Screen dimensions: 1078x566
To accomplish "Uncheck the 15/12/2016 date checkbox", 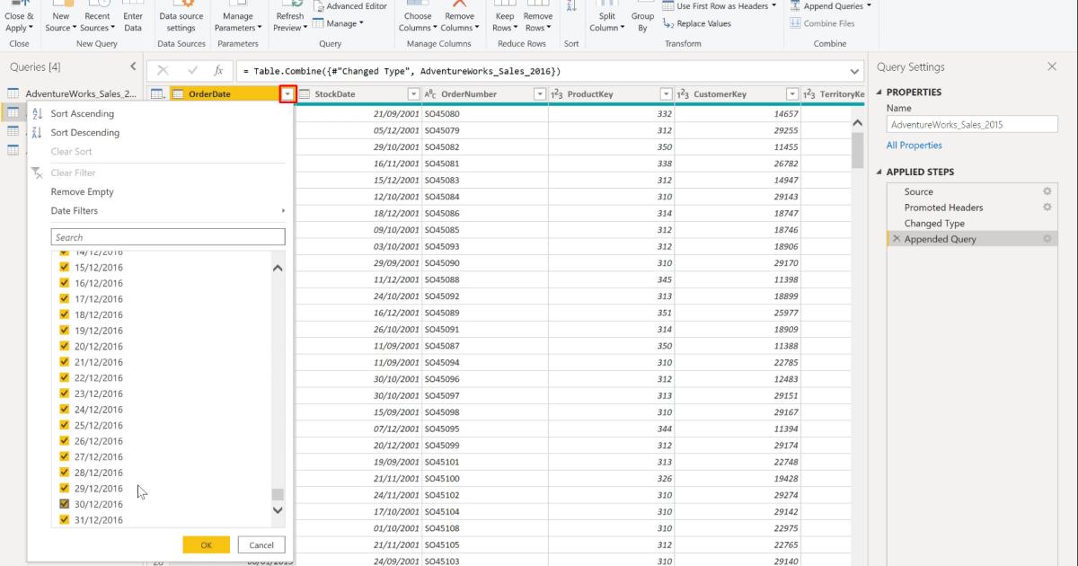I will [x=63, y=267].
